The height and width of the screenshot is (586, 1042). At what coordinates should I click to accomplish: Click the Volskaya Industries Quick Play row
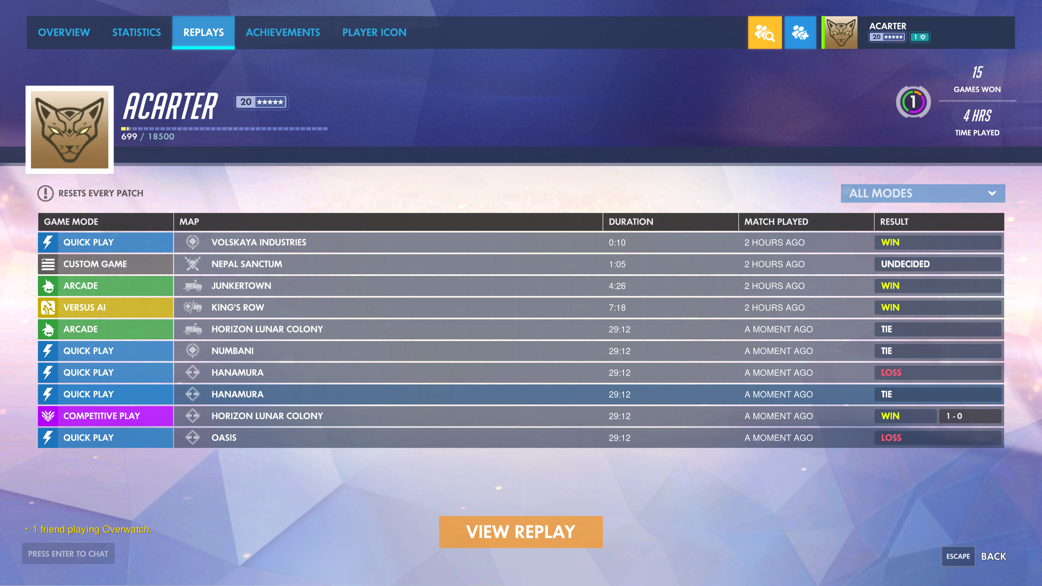521,242
